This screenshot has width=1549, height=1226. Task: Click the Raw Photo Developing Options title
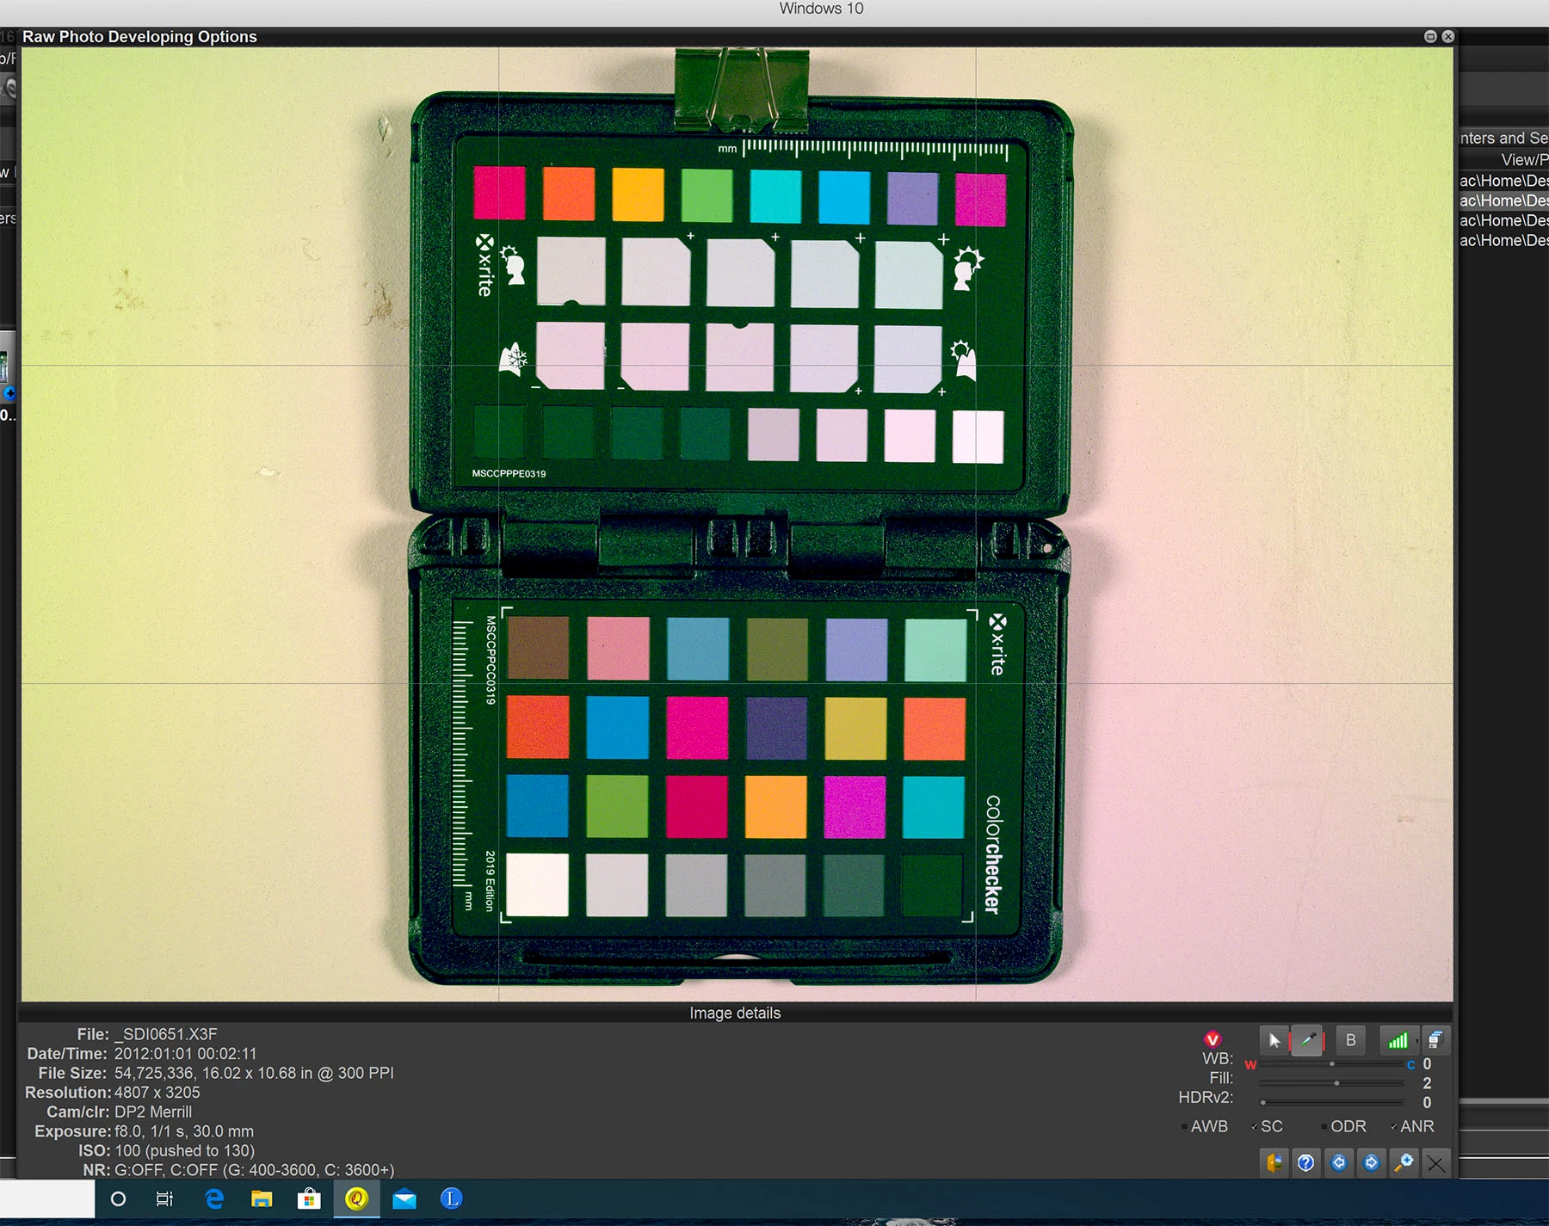(139, 36)
